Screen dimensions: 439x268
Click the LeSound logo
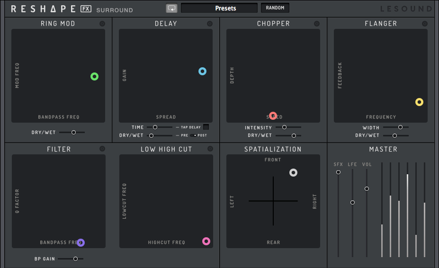[x=406, y=9]
